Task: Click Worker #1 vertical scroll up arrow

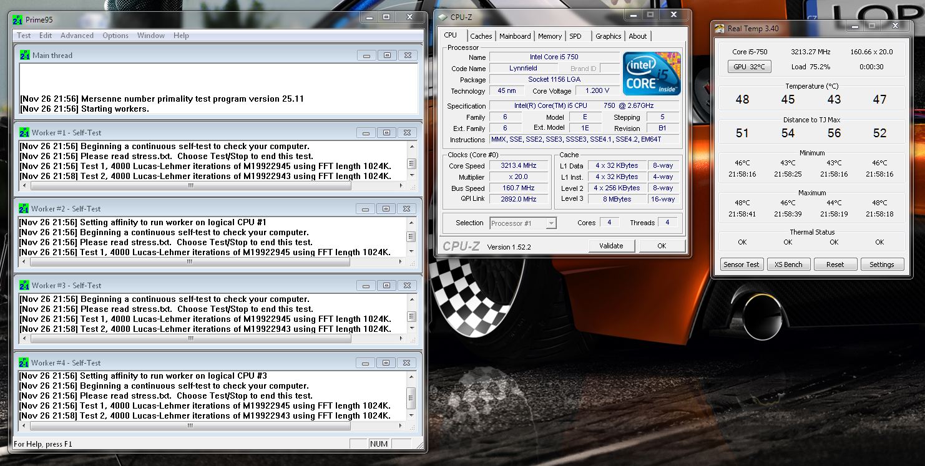Action: click(411, 147)
